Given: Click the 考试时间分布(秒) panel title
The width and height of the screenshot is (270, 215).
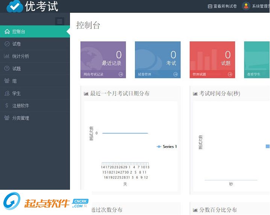Looking at the screenshot, I should point(220,93).
